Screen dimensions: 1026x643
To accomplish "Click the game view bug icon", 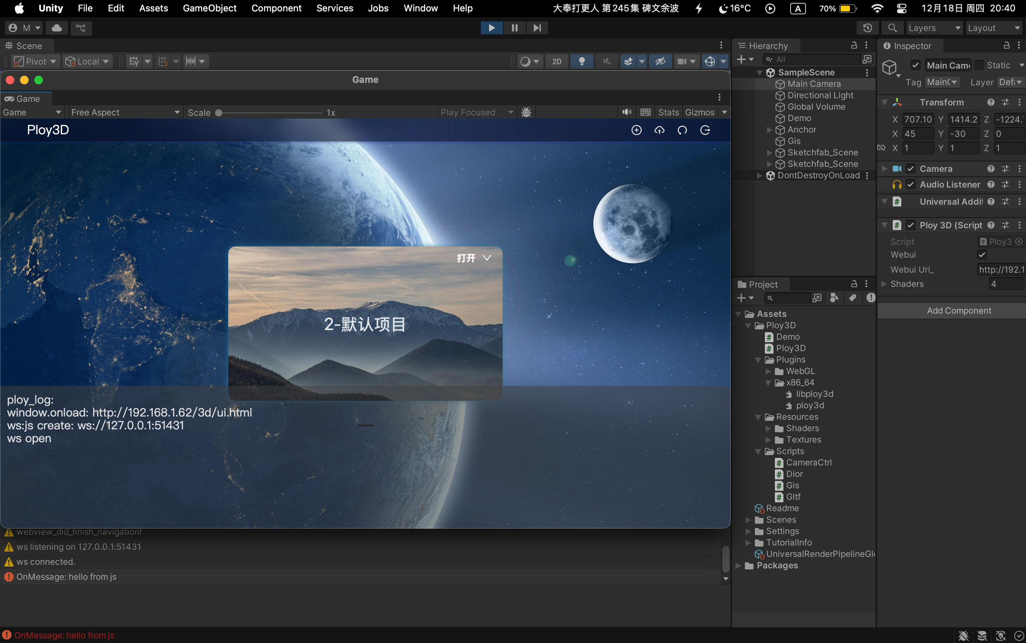I will 526,112.
